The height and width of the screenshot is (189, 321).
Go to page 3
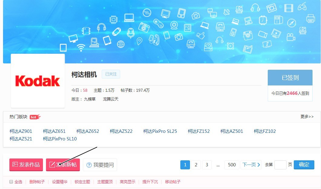click(x=207, y=165)
